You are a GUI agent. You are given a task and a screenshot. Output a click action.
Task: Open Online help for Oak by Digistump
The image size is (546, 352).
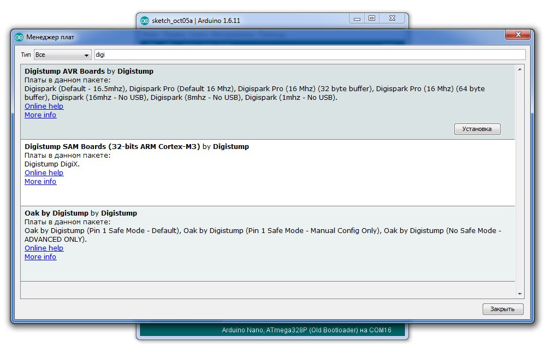[x=44, y=248]
